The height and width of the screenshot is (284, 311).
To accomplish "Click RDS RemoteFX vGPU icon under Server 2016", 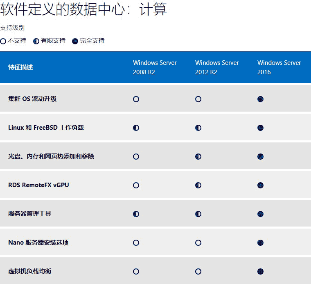I will point(260,186).
